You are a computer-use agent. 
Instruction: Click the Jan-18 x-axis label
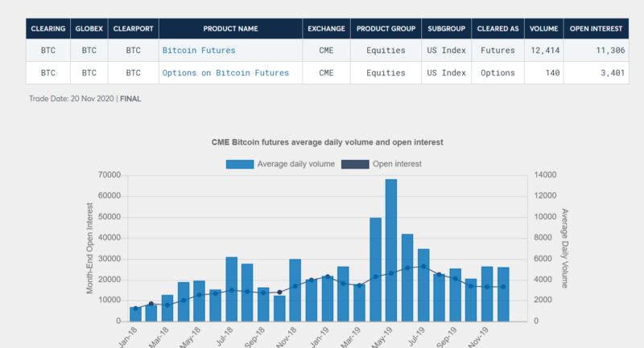click(x=128, y=338)
